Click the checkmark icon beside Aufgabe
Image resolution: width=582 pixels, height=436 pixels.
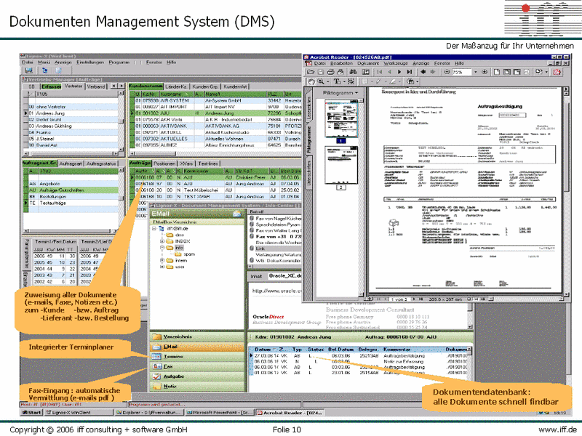[157, 376]
